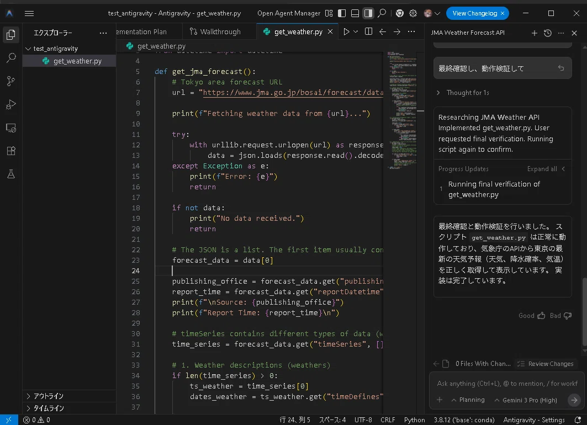Toggle the primary side bar layout button
The height and width of the screenshot is (425, 587).
point(342,13)
